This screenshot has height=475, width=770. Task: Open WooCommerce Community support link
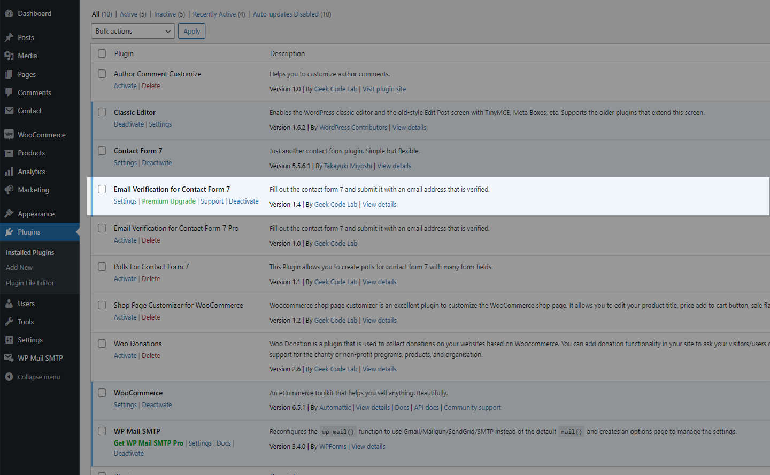[x=473, y=407]
